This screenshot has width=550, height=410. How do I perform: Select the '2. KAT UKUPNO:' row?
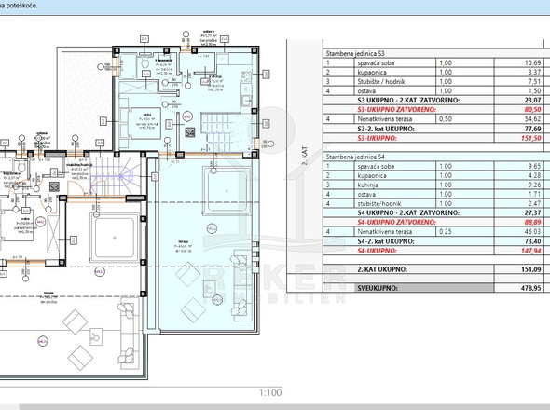click(436, 269)
